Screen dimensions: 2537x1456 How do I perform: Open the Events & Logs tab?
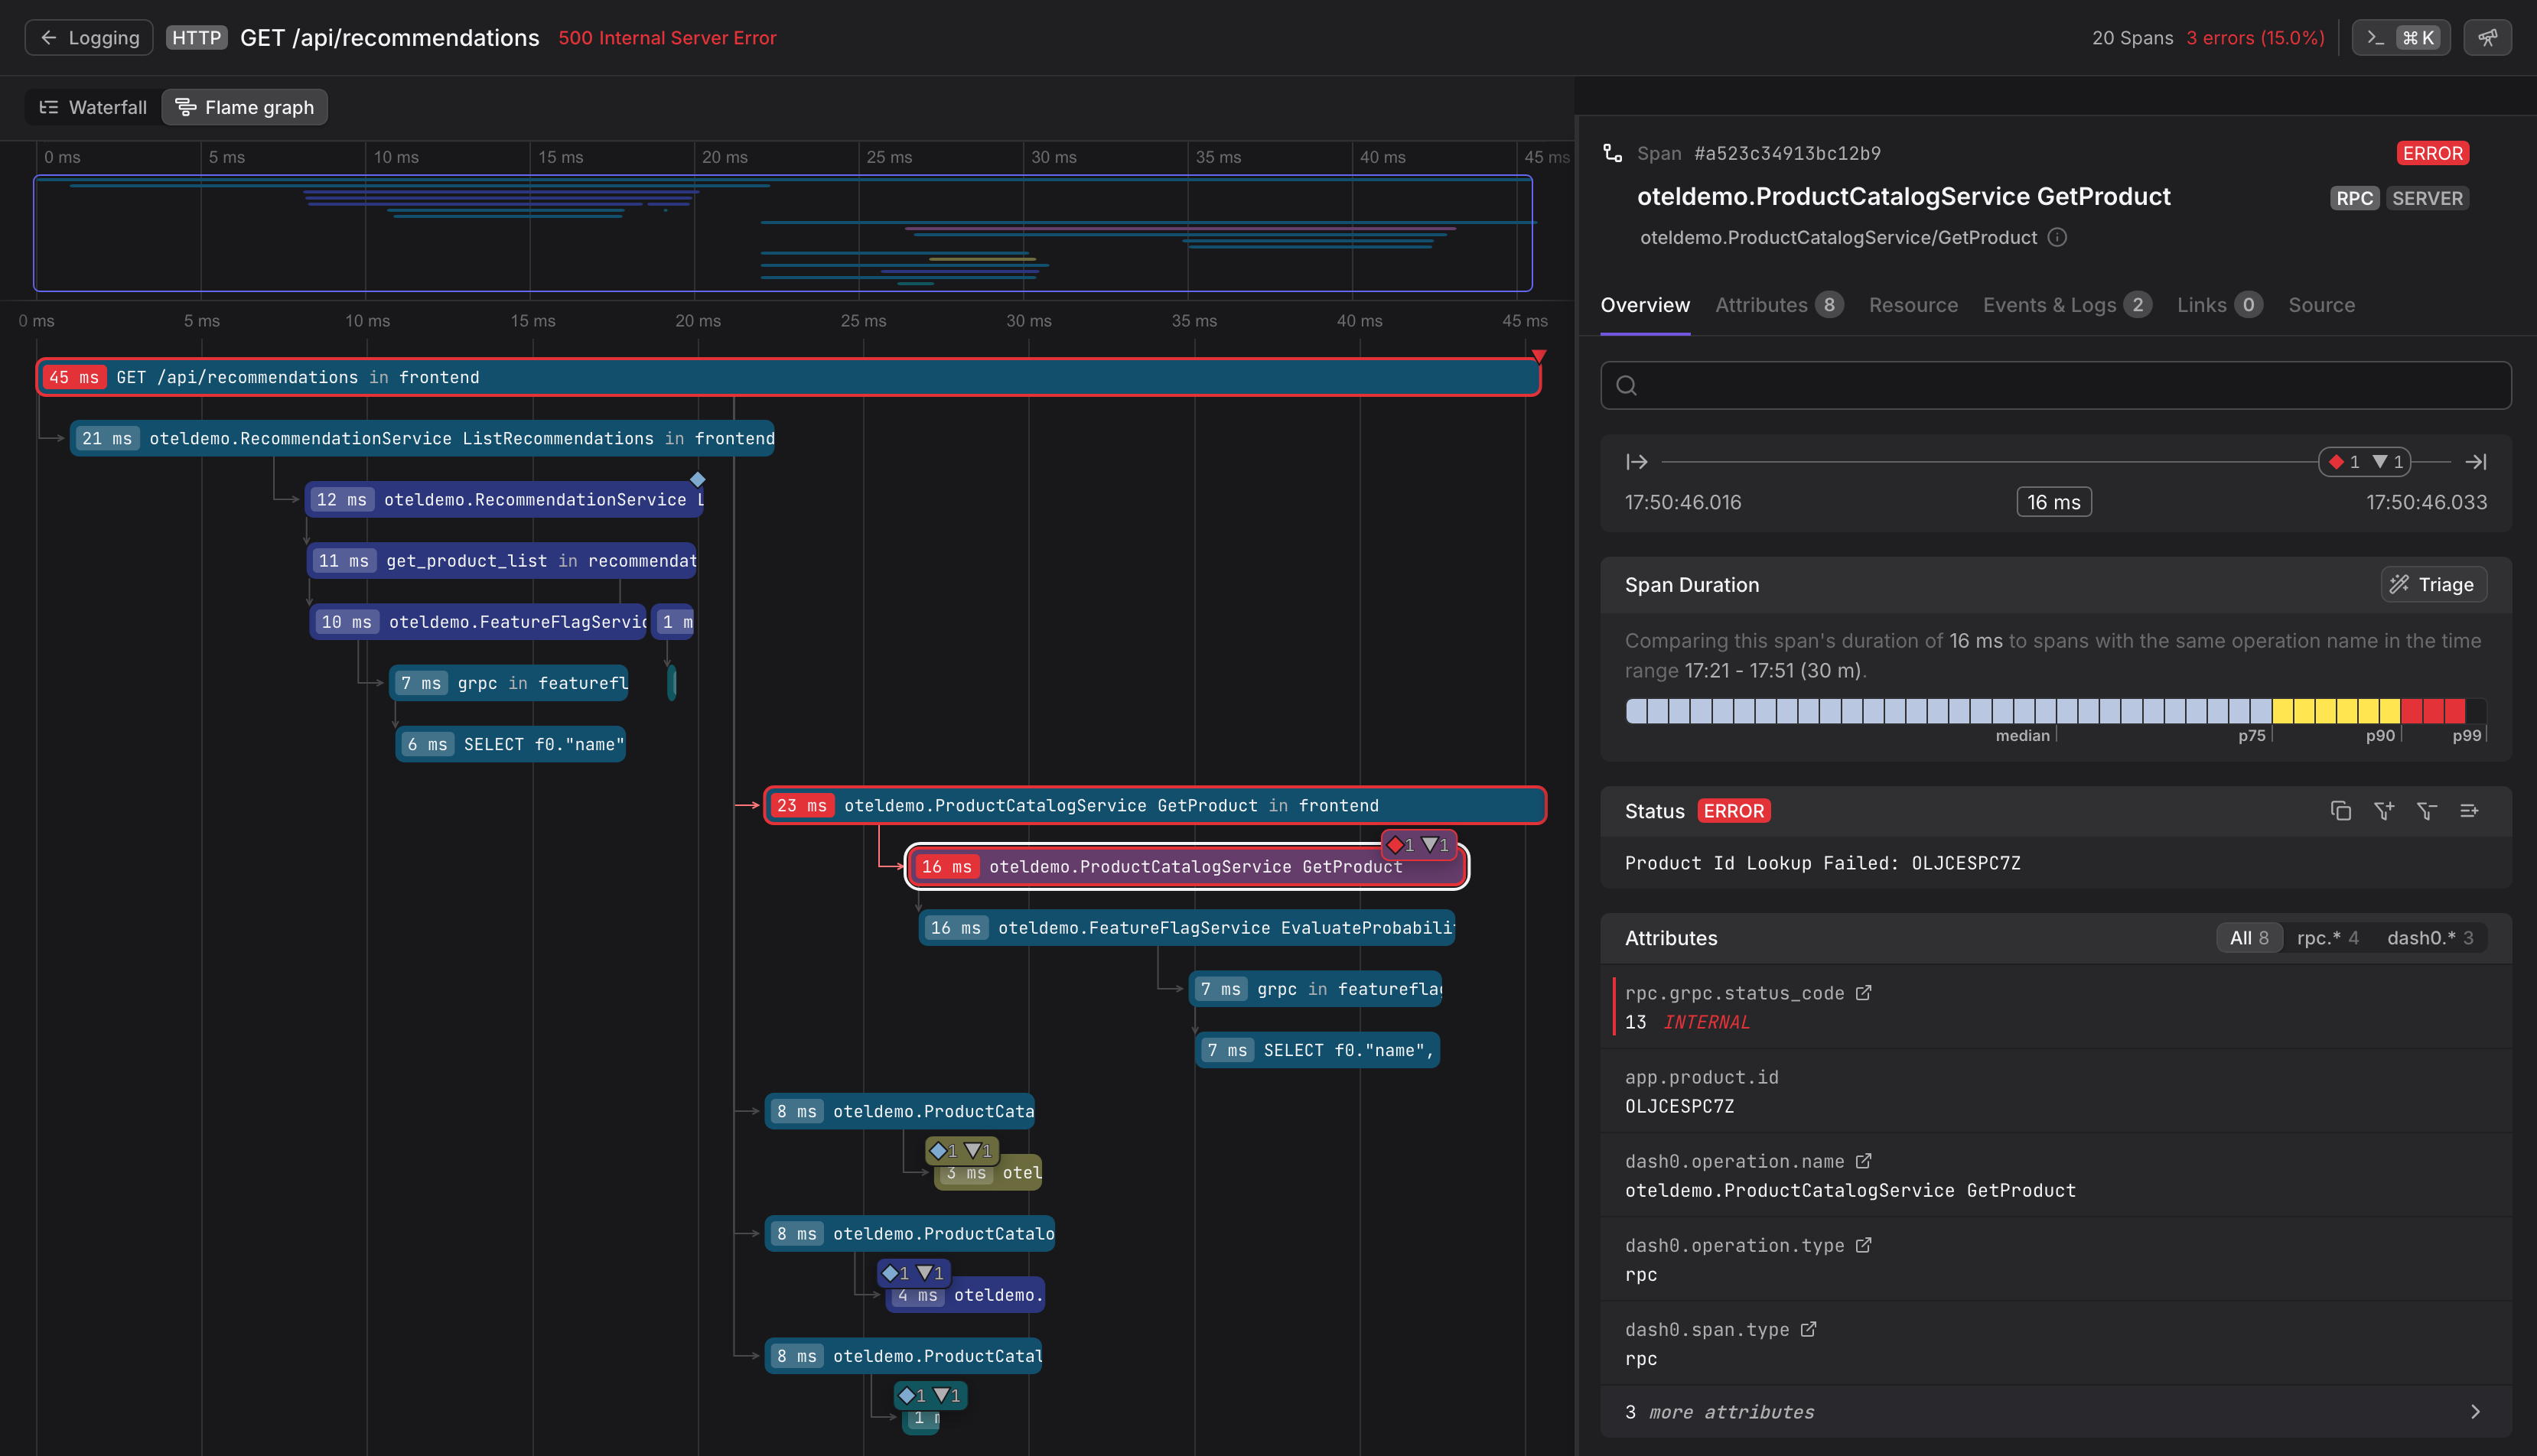[2065, 305]
